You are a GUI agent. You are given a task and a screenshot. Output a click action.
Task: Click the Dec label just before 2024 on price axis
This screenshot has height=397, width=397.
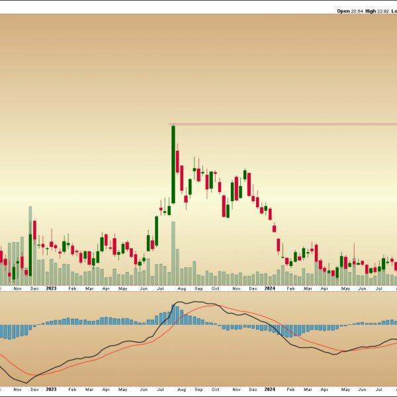253,288
